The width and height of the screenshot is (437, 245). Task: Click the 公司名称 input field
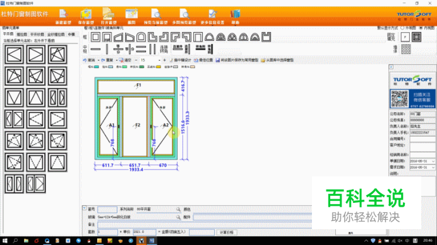coord(422,114)
